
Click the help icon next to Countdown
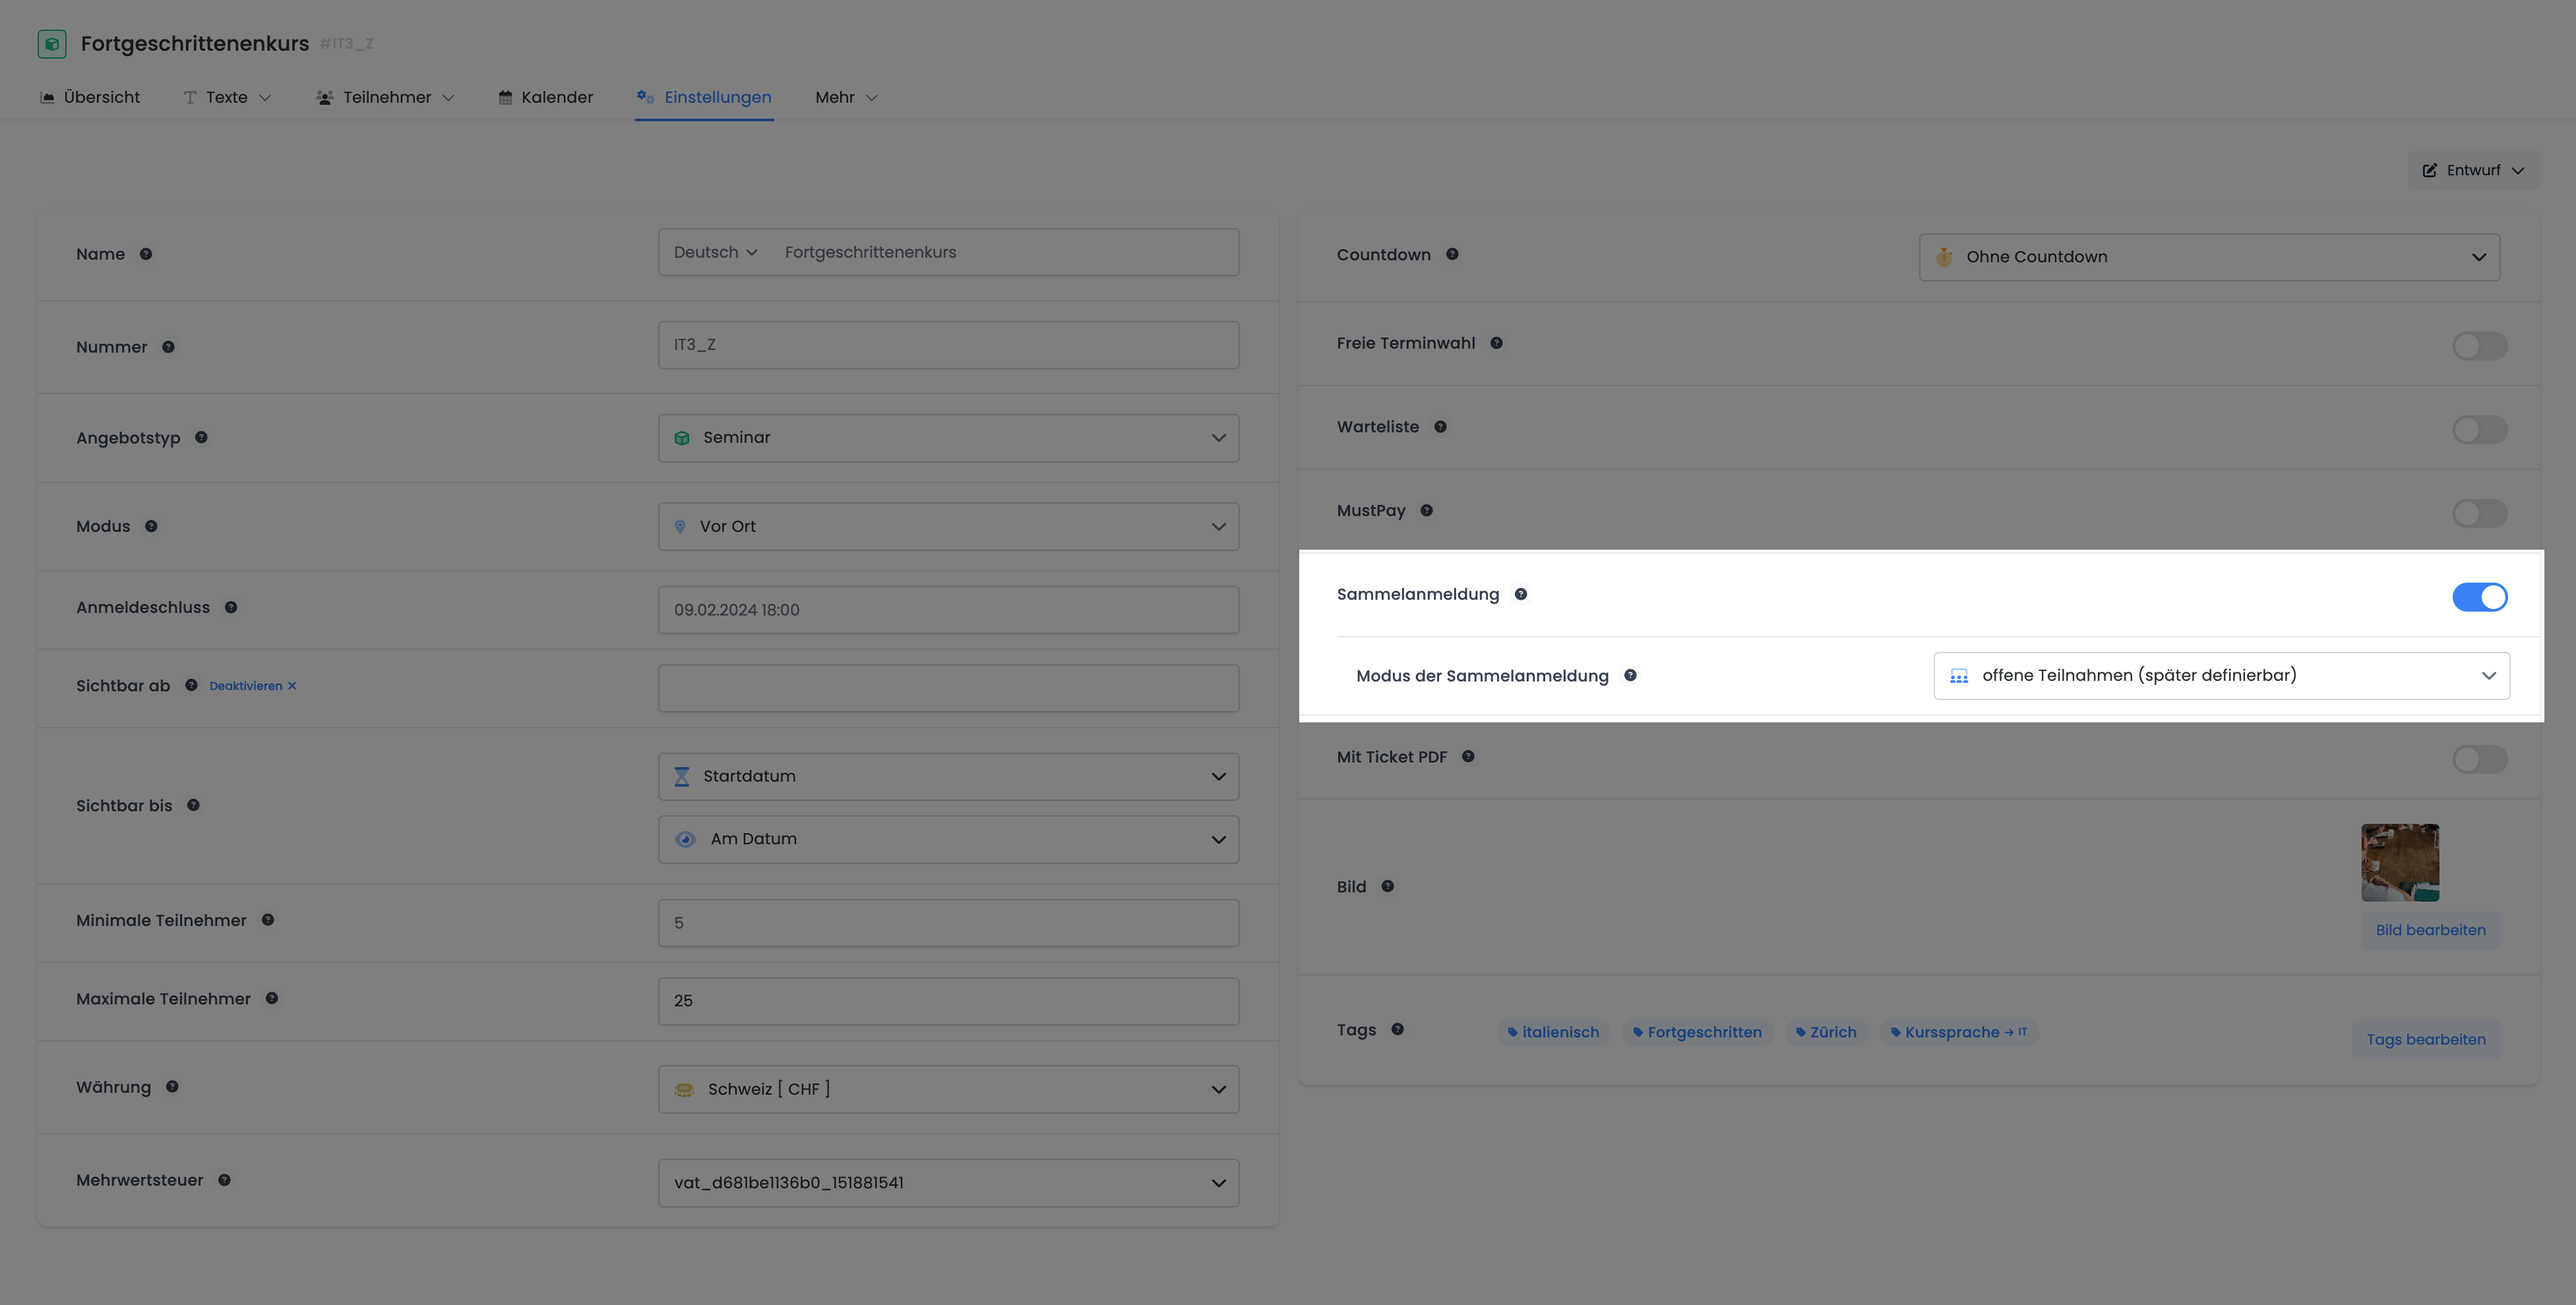[1452, 255]
